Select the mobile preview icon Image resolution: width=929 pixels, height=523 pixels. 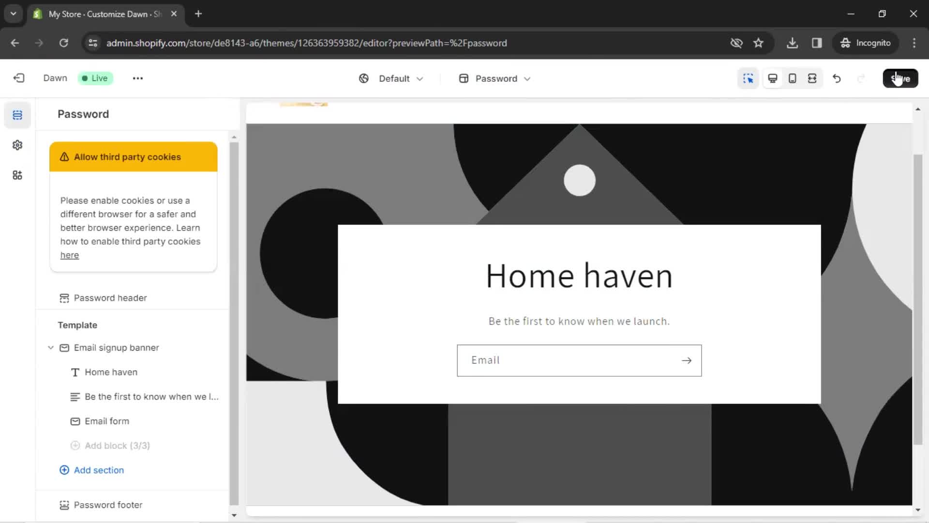pyautogui.click(x=793, y=78)
